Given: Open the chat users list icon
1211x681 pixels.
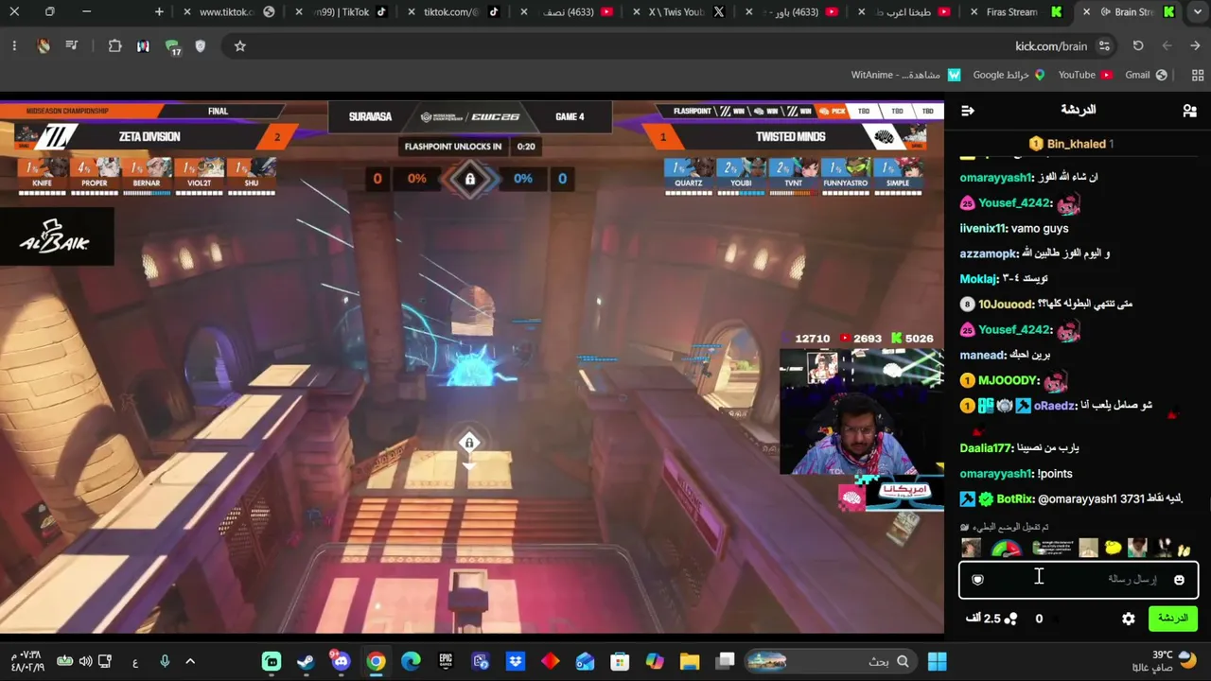Looking at the screenshot, I should click(x=1189, y=111).
